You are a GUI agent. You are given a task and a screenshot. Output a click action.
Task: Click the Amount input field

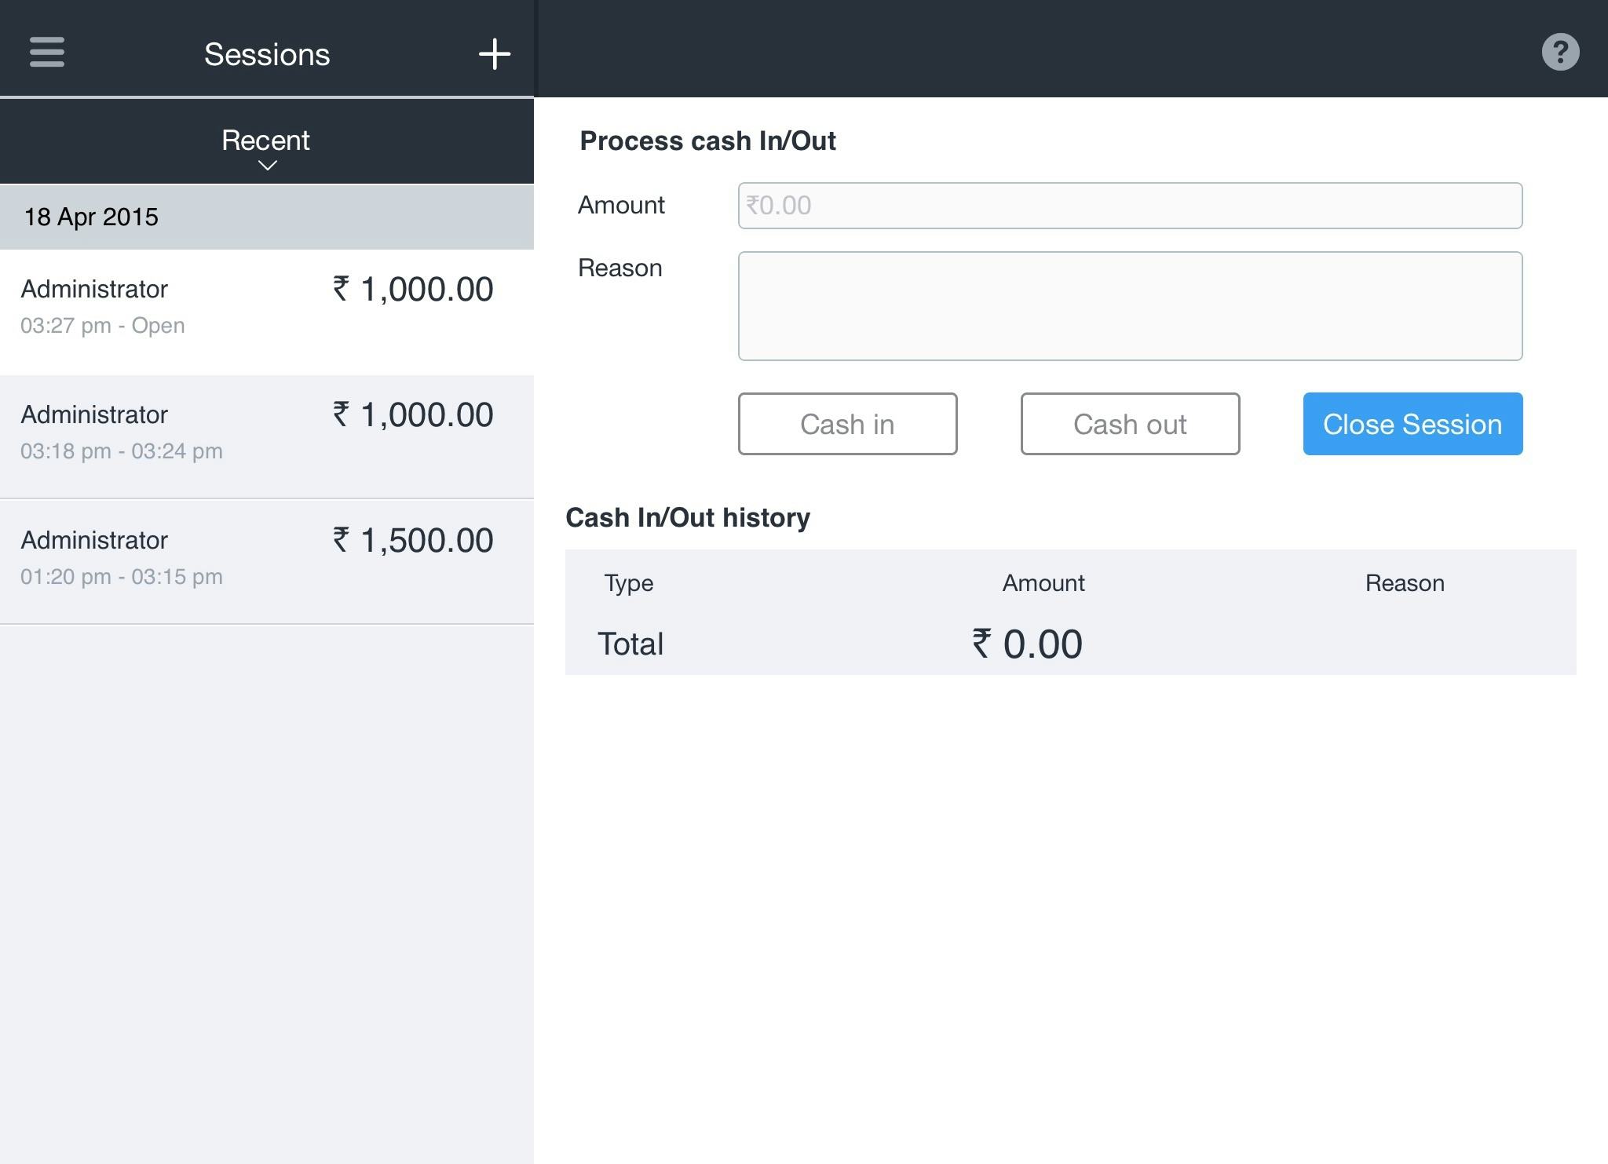[1129, 206]
